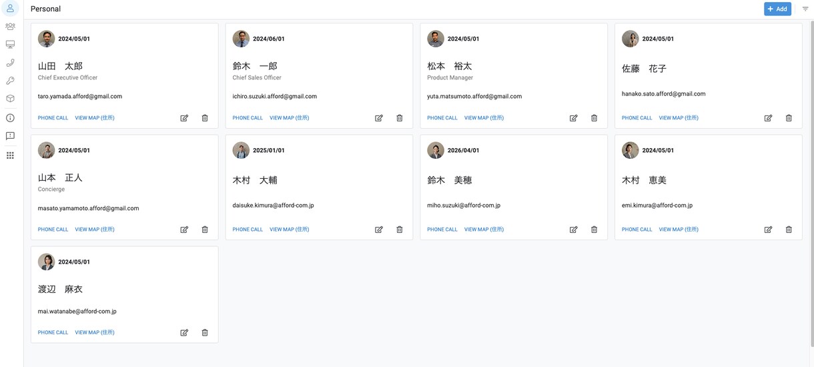This screenshot has height=367, width=814.
Task: Click email emi.kimura@afford-com.jp
Action: pos(657,206)
